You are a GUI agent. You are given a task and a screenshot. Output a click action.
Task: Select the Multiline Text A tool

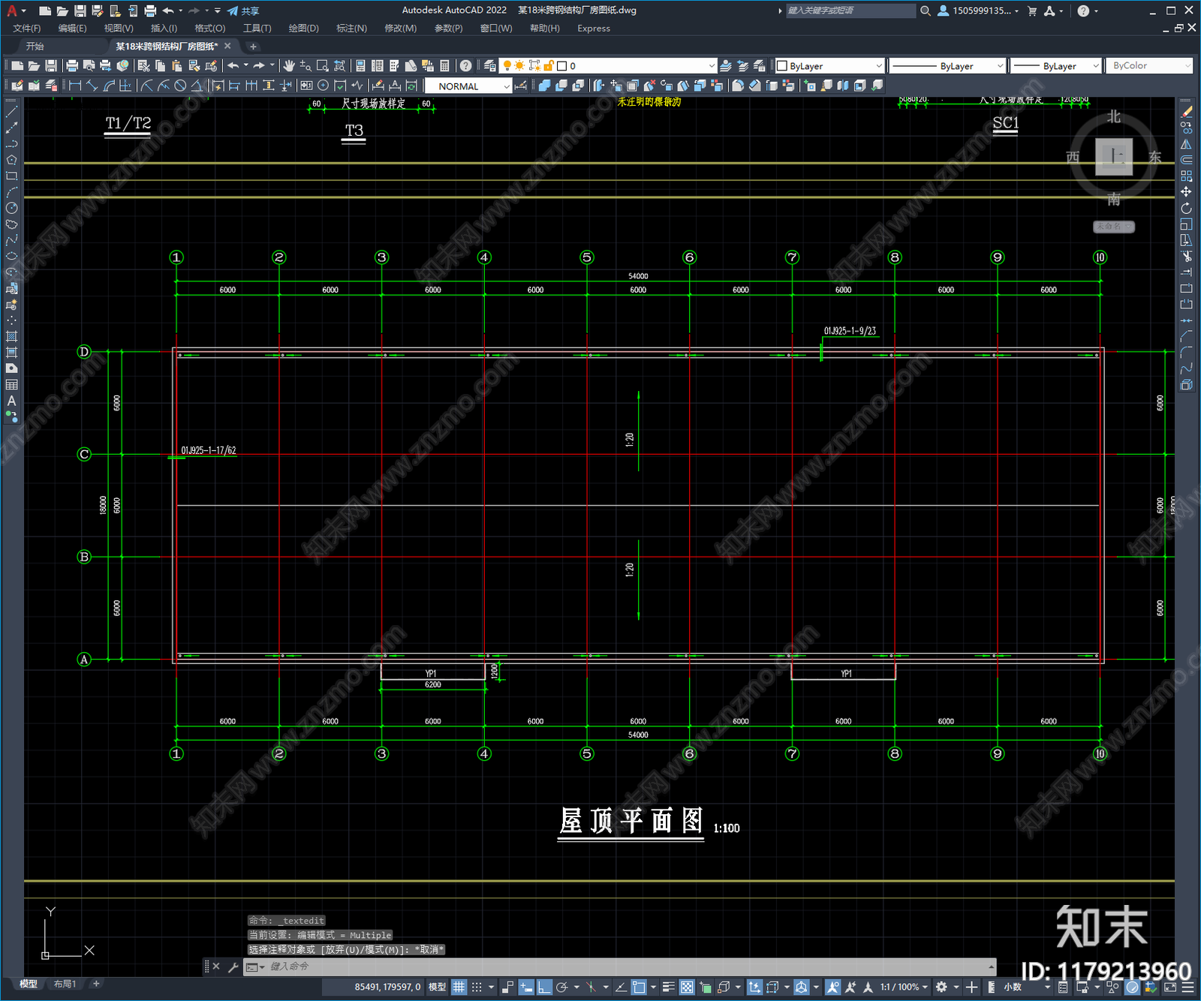[11, 401]
